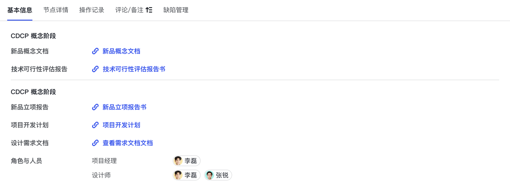This screenshot has width=510, height=193.
Task: Open the 项目开发计划 link
Action: (121, 125)
